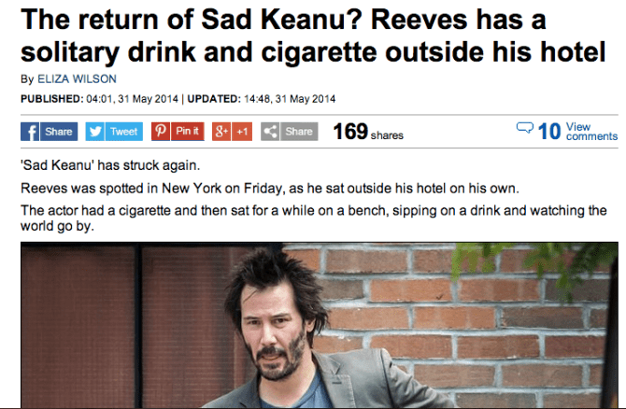Click the grey share network icon

pos(270,132)
